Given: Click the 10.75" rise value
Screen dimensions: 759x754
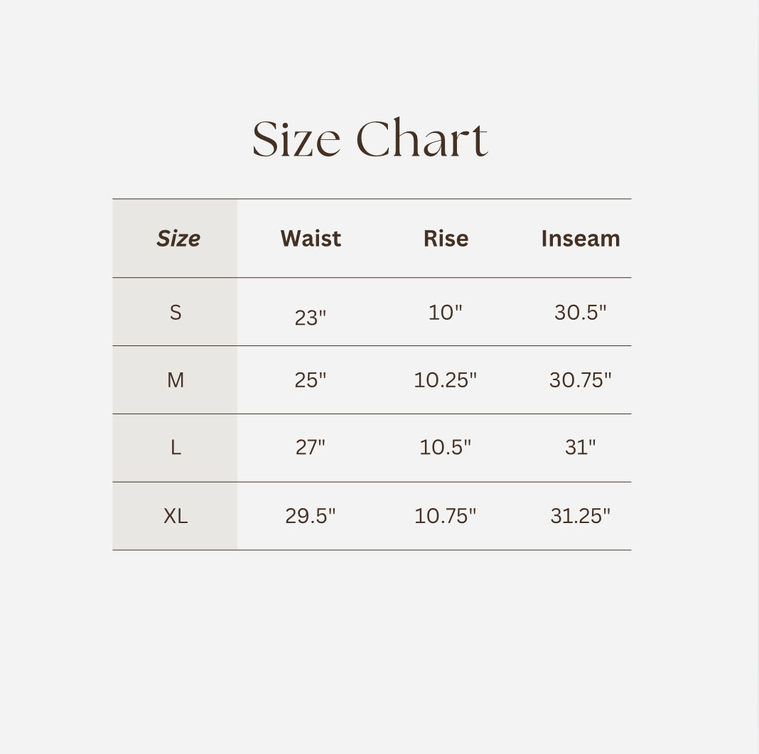Looking at the screenshot, I should 446,515.
